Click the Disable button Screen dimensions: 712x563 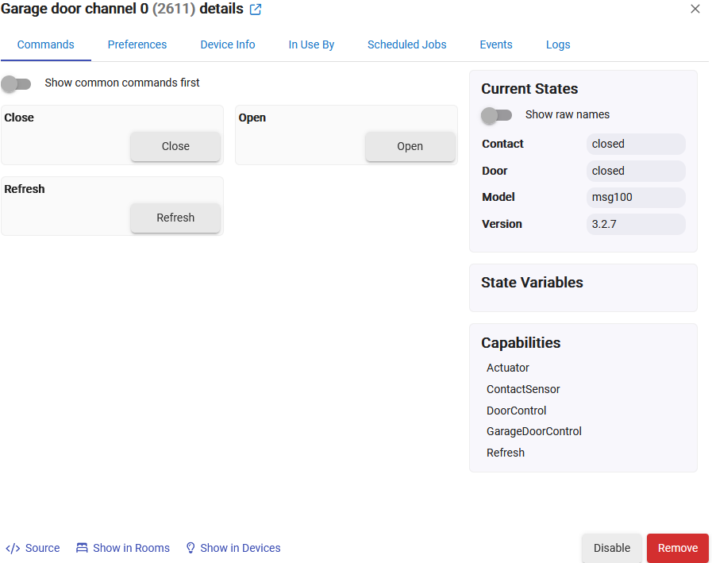click(x=612, y=548)
